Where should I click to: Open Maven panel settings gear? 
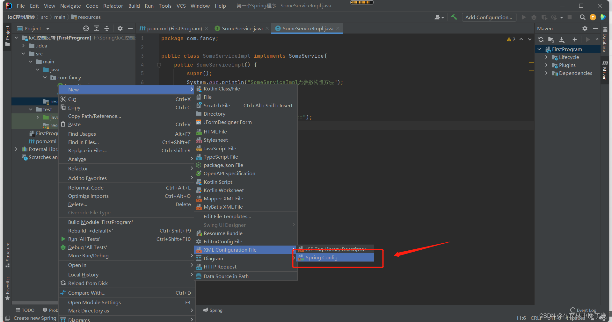pyautogui.click(x=585, y=28)
